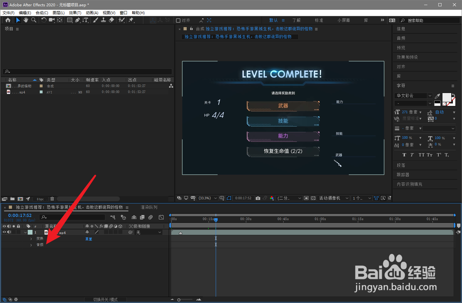This screenshot has height=303, width=462.
Task: Select the Rectangle shape tool
Action: [x=70, y=20]
